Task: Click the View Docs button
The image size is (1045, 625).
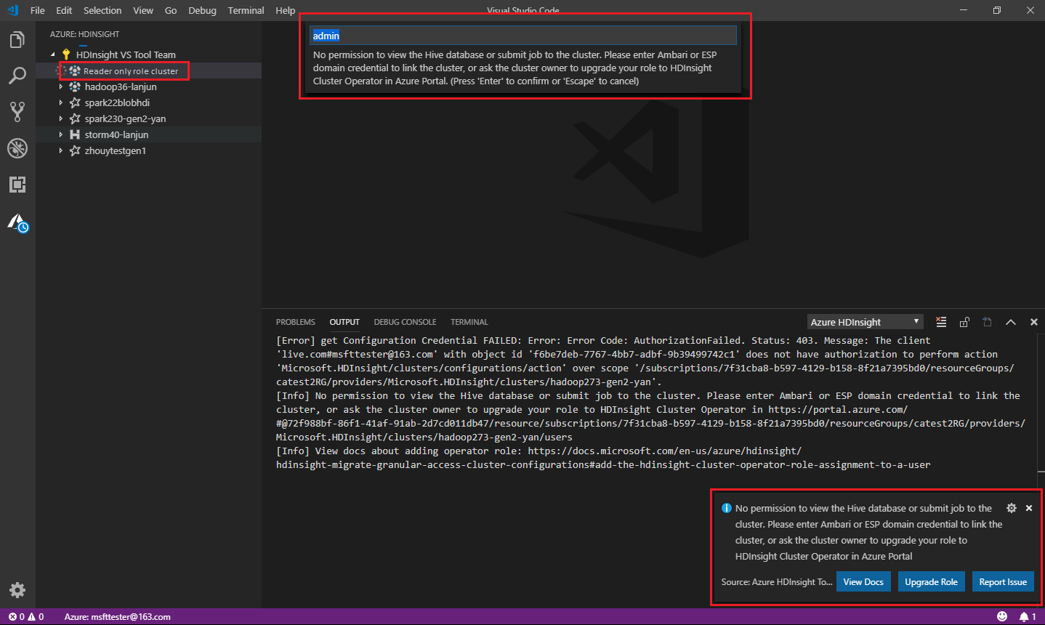Action: point(863,581)
